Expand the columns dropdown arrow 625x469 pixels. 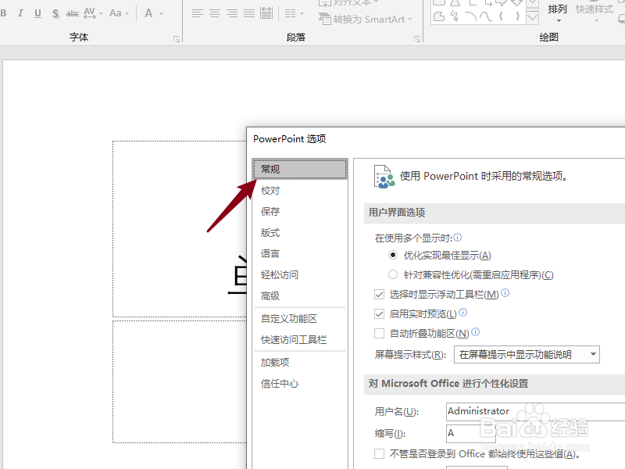coord(302,13)
